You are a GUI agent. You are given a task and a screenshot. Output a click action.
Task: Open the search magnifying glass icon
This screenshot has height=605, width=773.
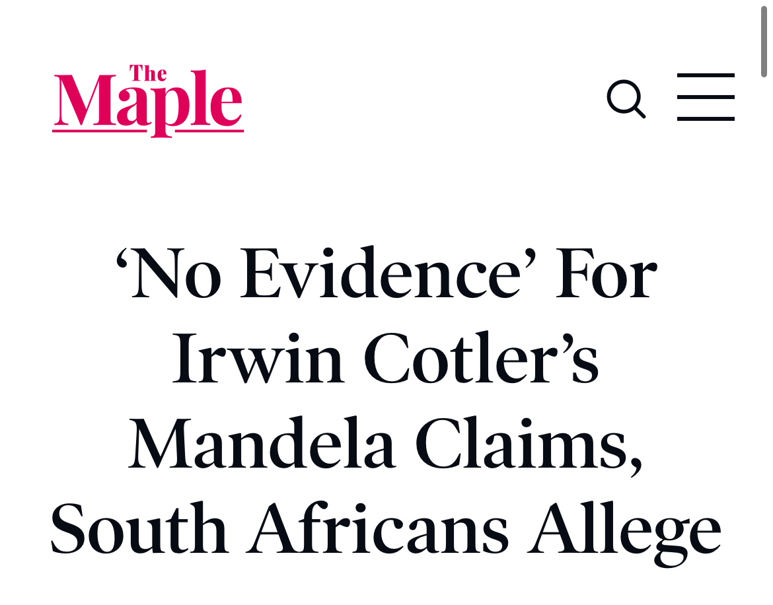pos(625,99)
